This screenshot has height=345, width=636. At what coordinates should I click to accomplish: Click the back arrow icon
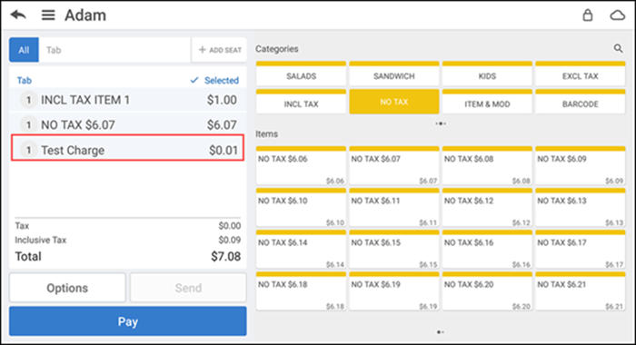coord(18,15)
